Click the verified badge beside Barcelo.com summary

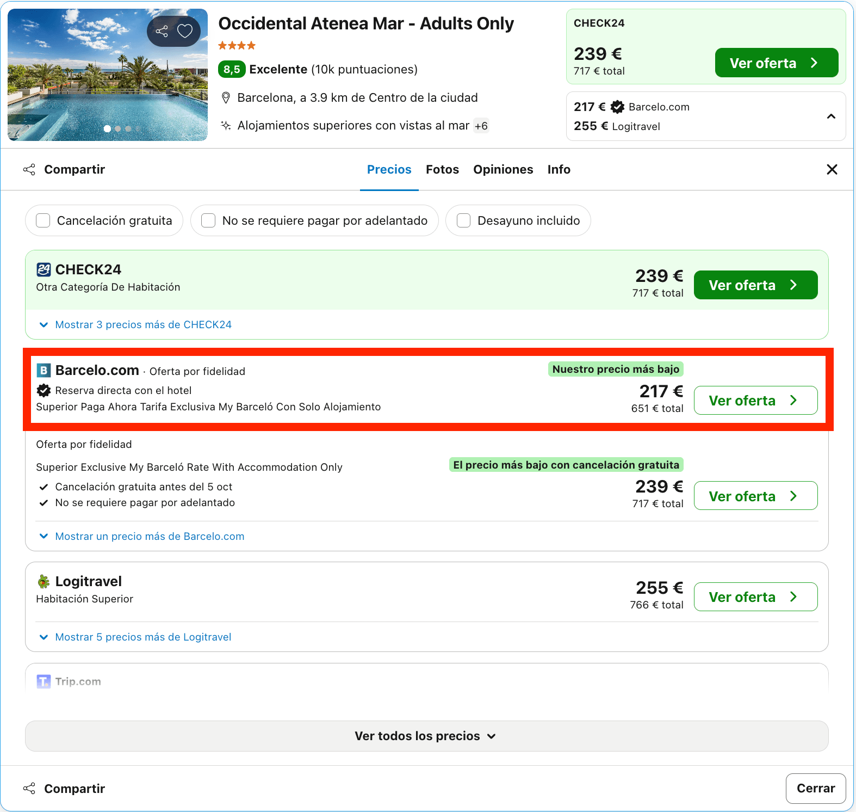(617, 107)
